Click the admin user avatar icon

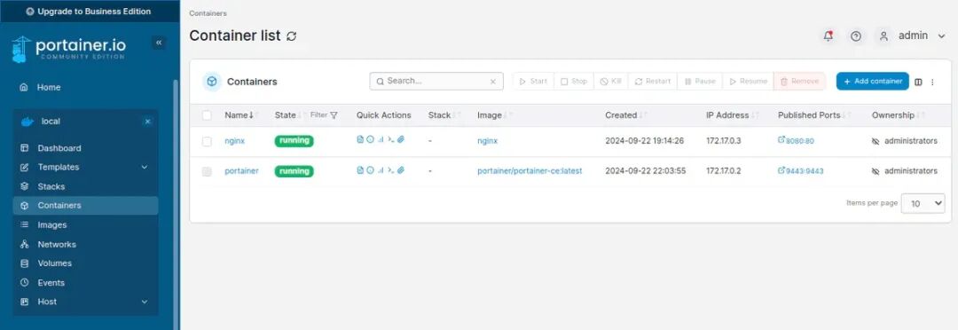(883, 36)
